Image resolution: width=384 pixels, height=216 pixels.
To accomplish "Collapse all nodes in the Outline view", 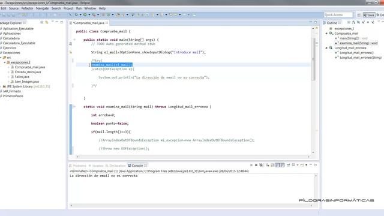I will (349, 22).
